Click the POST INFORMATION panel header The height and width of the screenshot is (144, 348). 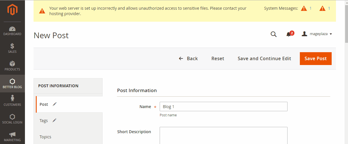(68, 86)
